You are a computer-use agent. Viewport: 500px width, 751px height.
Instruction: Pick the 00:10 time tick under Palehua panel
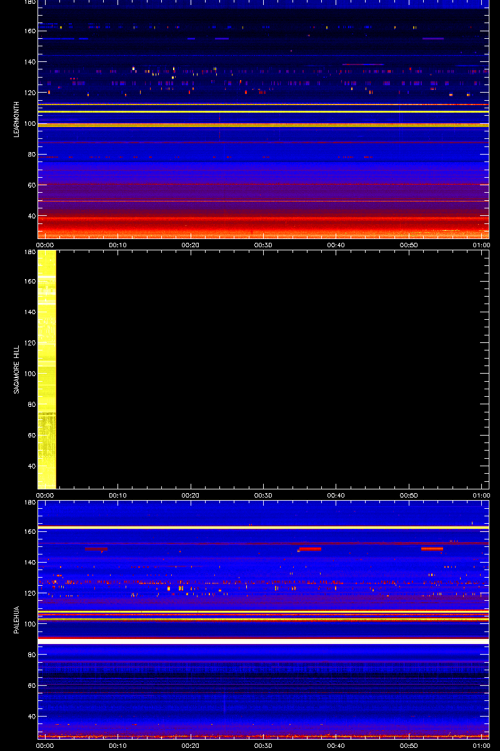coord(117,746)
